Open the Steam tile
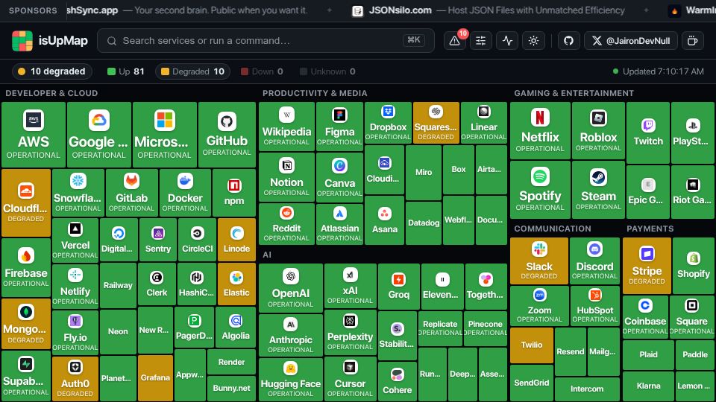 click(x=598, y=190)
